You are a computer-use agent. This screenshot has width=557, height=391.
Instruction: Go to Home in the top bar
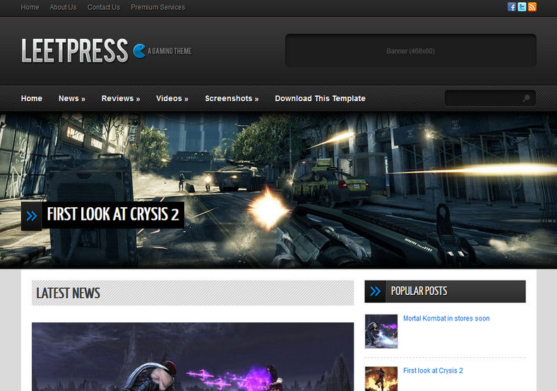click(x=30, y=7)
